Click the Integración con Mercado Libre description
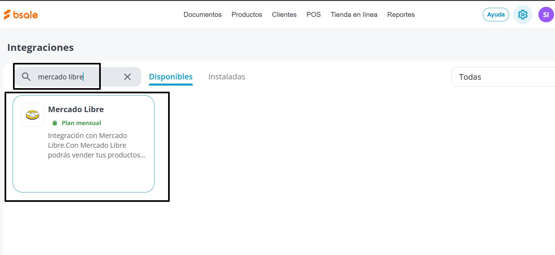Image resolution: width=555 pixels, height=255 pixels. 97,145
